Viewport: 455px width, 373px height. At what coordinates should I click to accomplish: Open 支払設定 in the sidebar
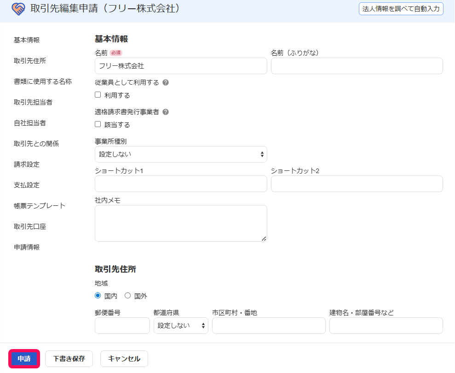point(27,185)
